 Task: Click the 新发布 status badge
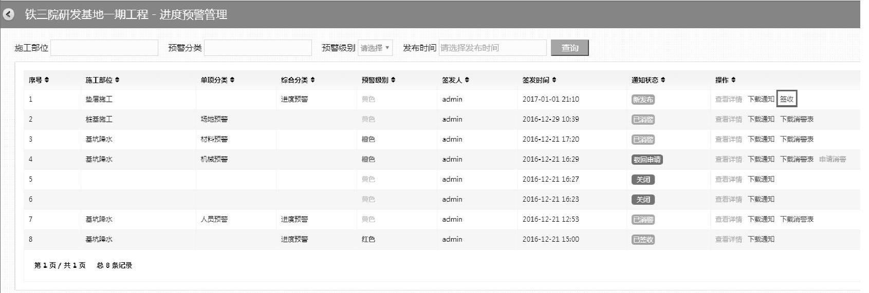tap(643, 100)
